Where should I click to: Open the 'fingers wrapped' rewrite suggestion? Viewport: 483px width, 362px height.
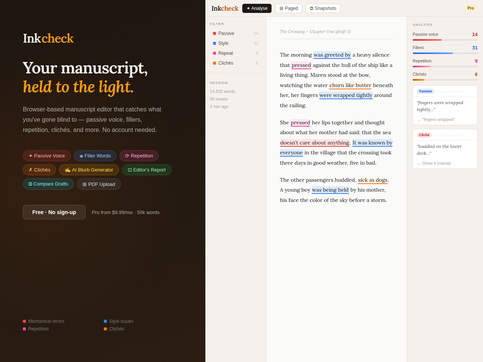(438, 119)
